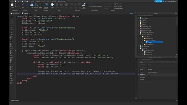This screenshot has width=187, height=105.
Task: Collapse code fold at line 21
Action: [15, 62]
